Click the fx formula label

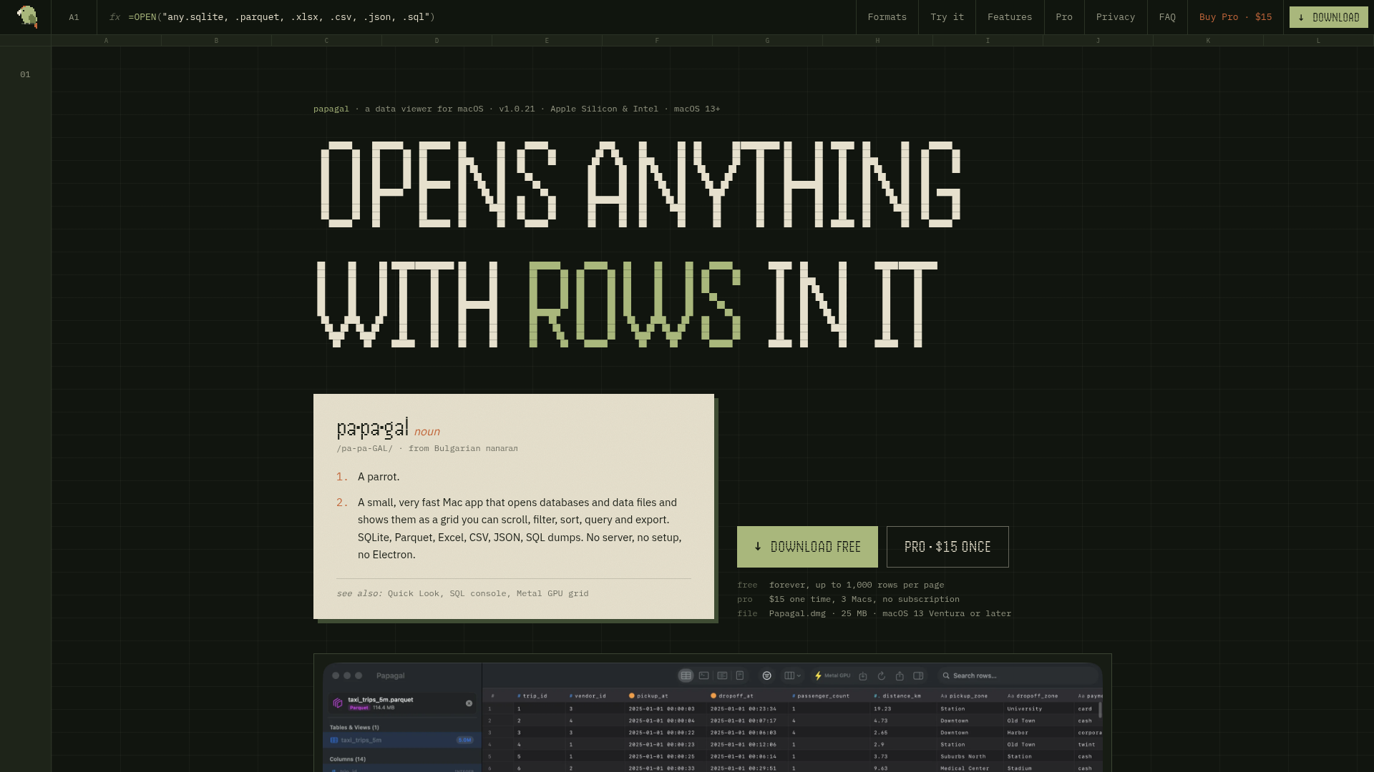coord(114,17)
